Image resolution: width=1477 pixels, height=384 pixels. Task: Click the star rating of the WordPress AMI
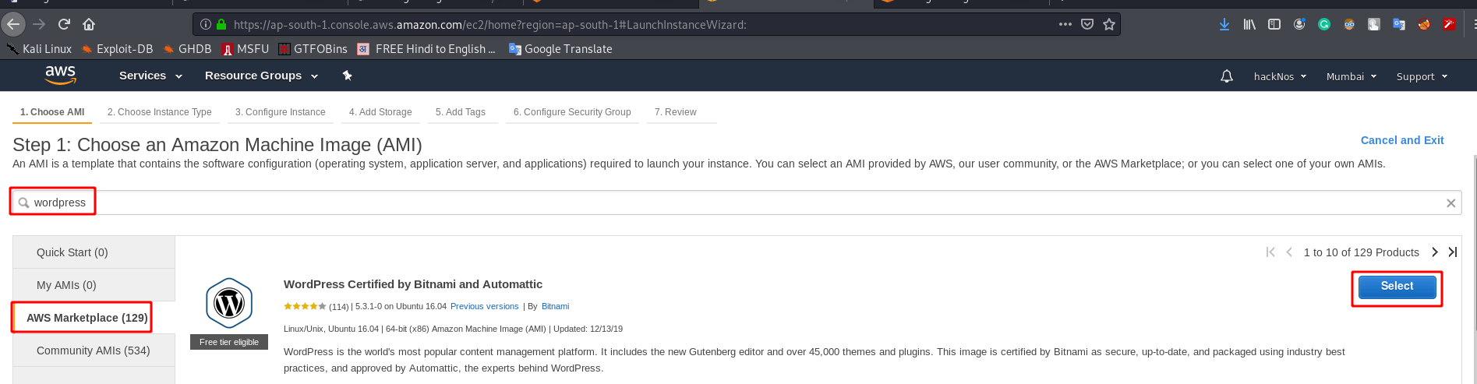click(305, 306)
